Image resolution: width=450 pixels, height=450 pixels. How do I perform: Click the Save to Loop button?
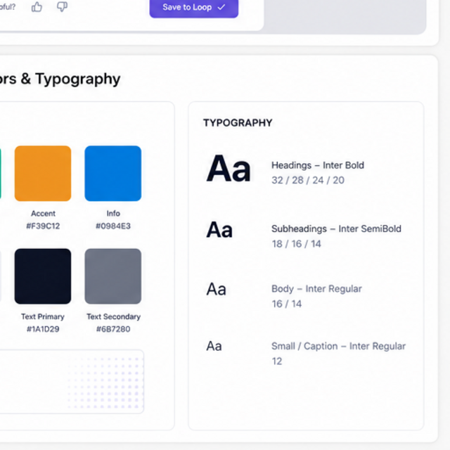click(x=194, y=8)
